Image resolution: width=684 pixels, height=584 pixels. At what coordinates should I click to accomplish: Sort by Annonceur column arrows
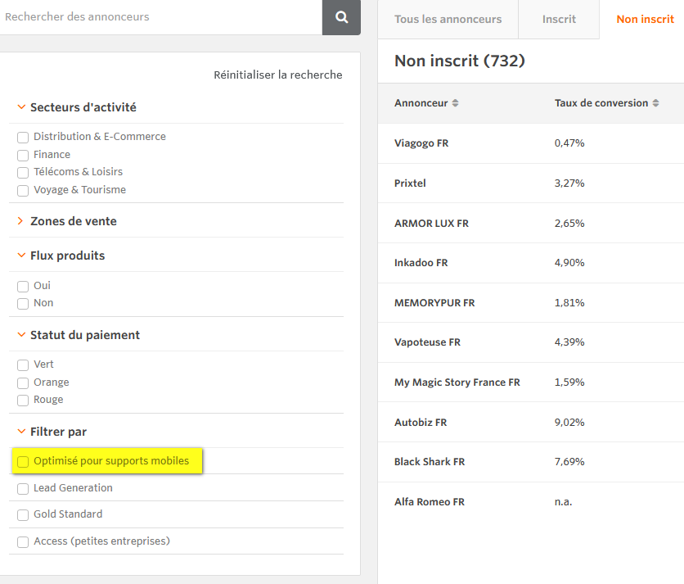pyautogui.click(x=456, y=103)
